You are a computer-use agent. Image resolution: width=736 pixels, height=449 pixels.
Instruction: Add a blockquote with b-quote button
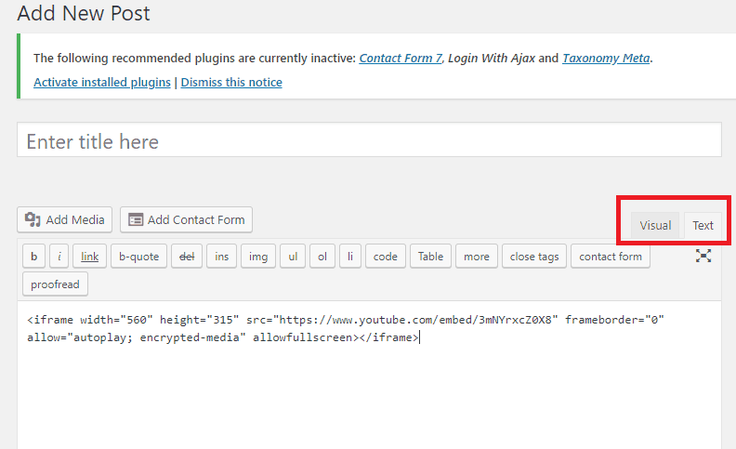click(139, 257)
